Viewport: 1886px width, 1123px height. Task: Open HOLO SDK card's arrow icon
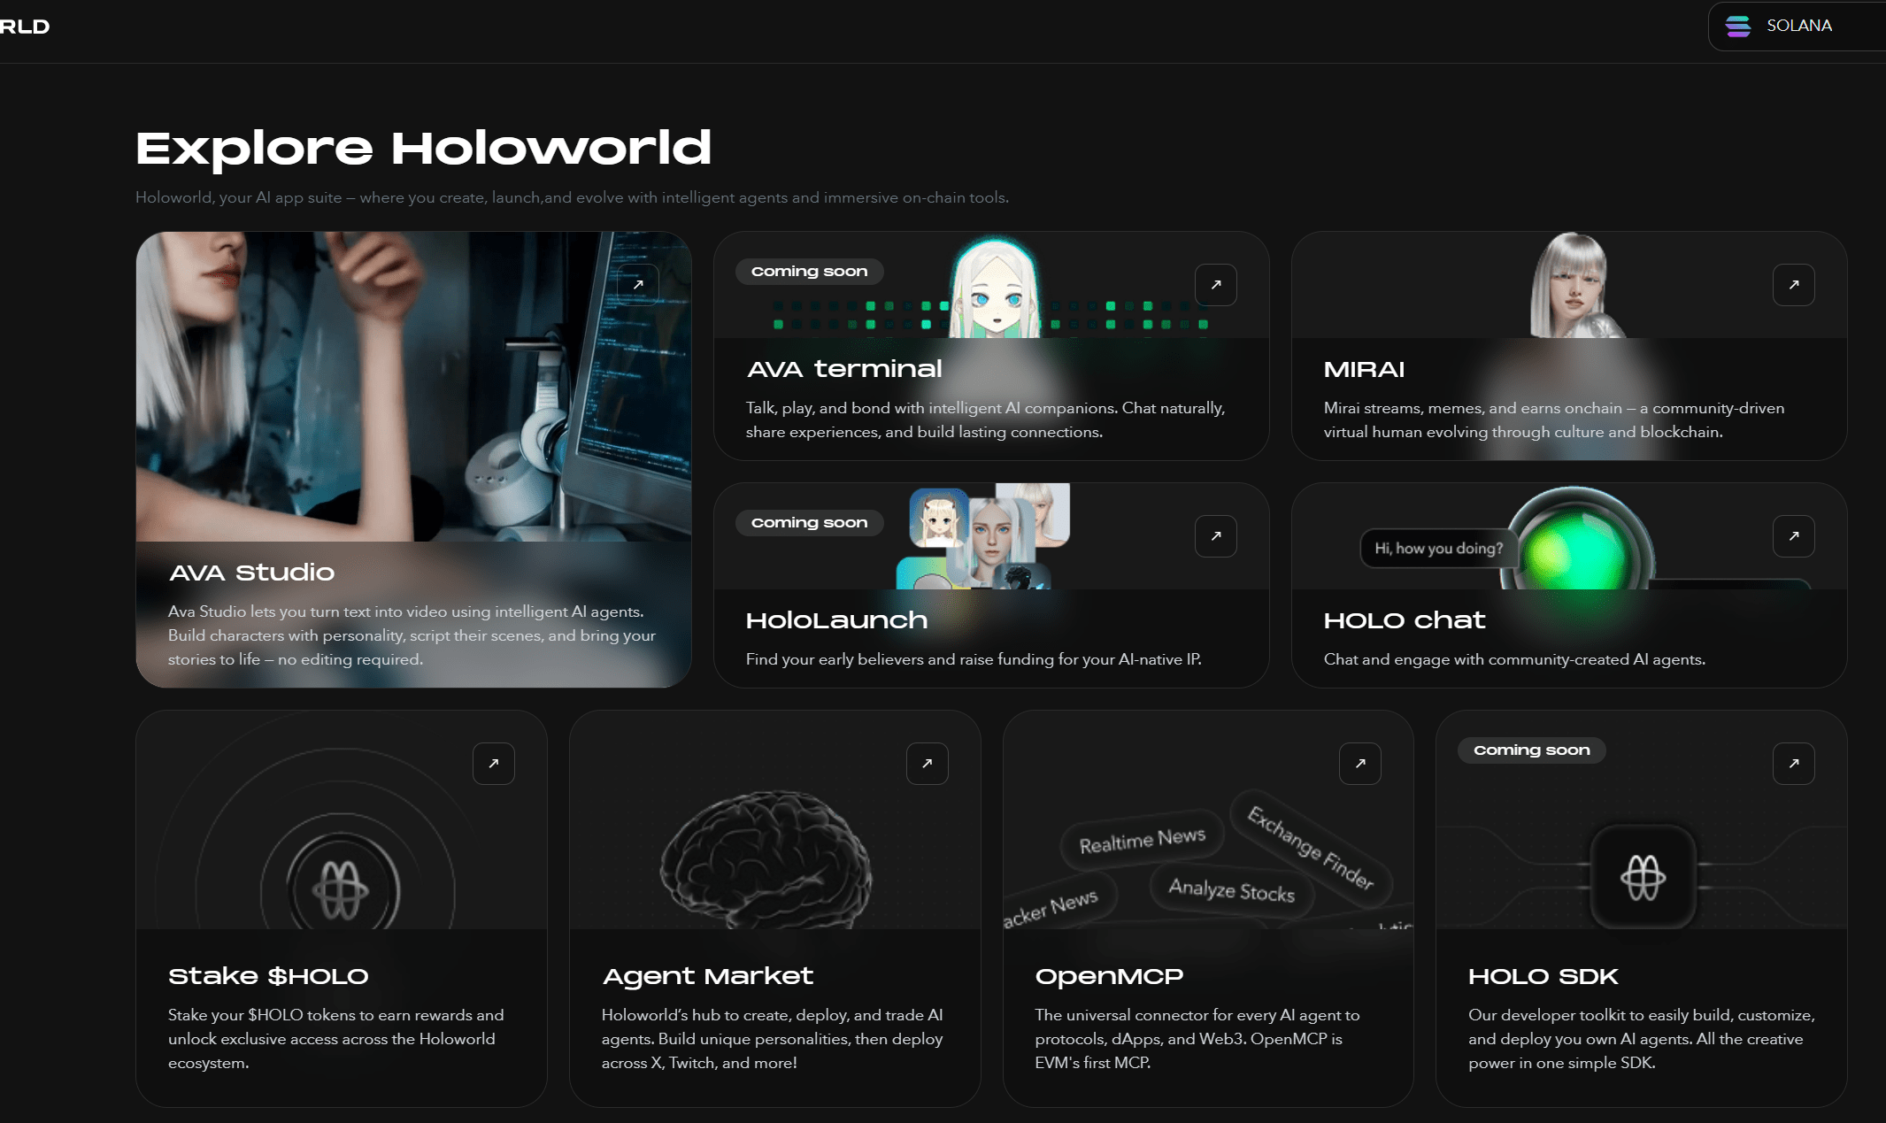click(x=1793, y=764)
